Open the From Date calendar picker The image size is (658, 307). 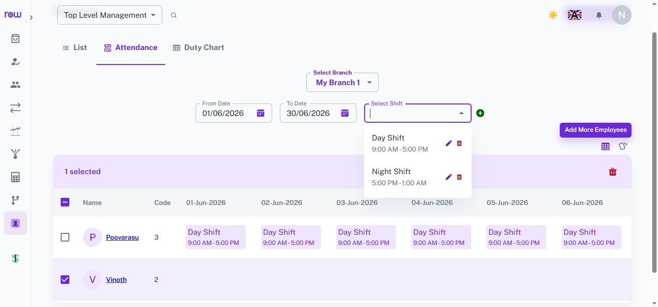click(x=261, y=113)
